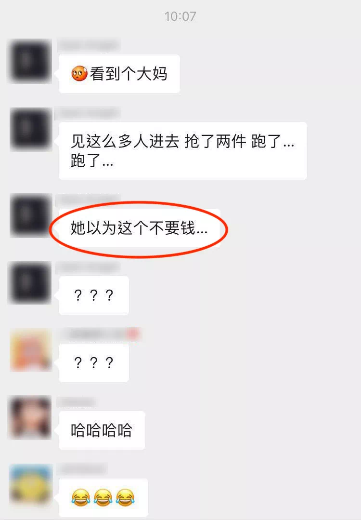Tap the orange avatar beside second "? ? ?"
361x520 pixels.
31,350
